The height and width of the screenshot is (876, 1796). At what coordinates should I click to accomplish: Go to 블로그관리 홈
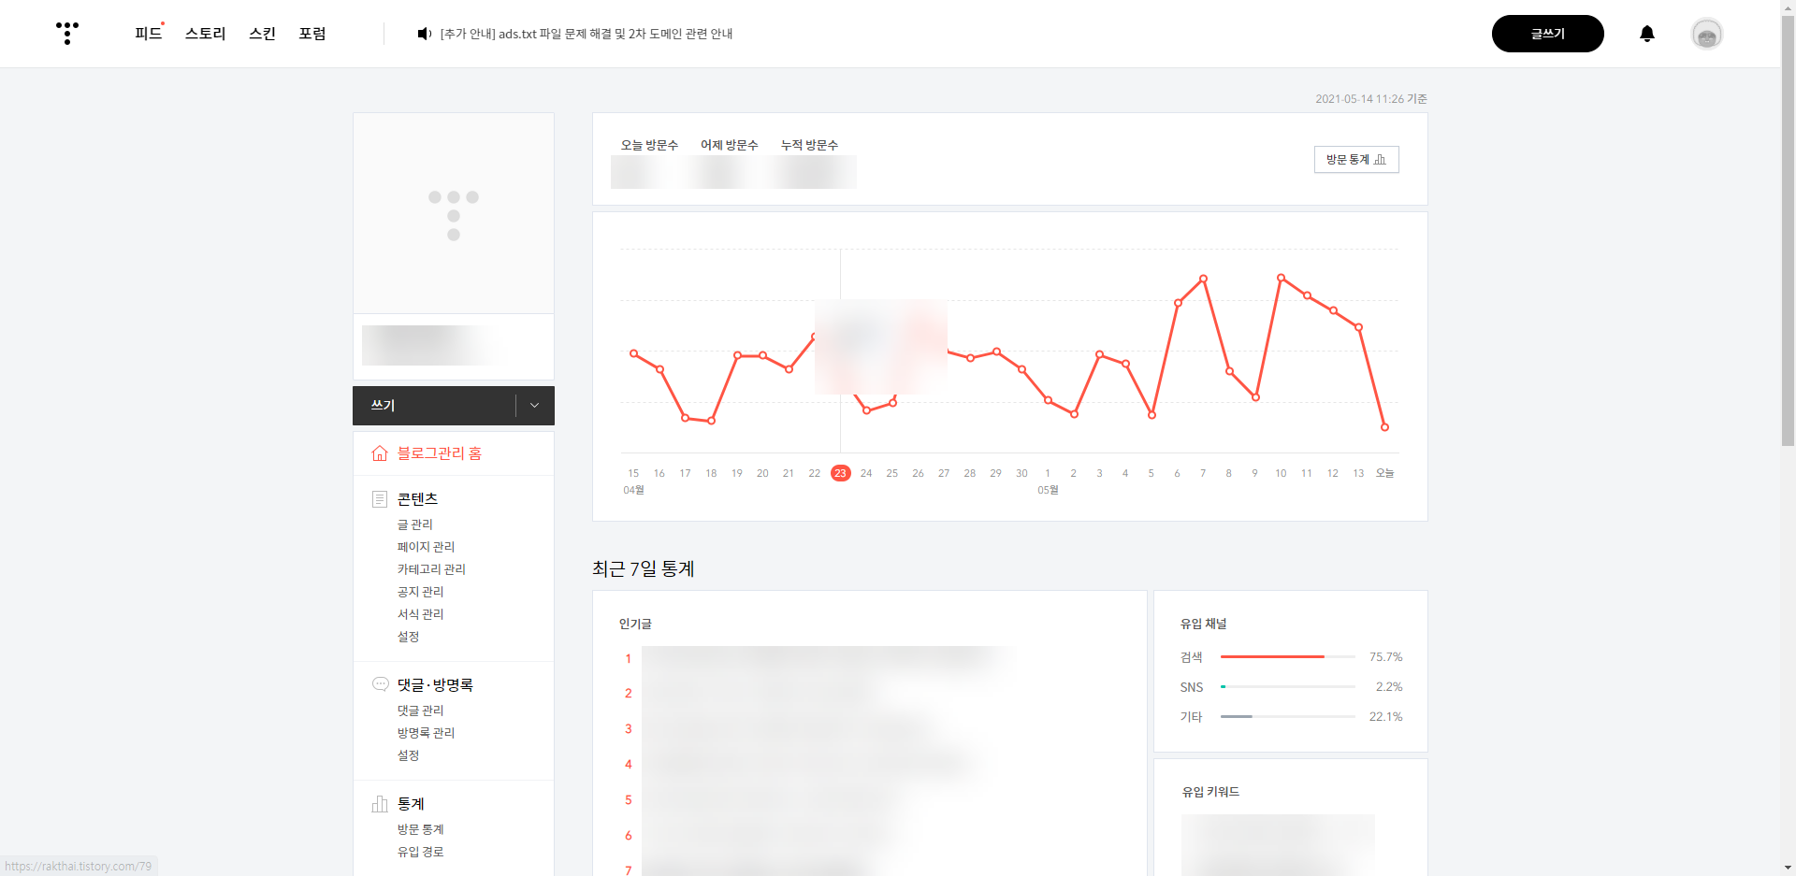[440, 453]
